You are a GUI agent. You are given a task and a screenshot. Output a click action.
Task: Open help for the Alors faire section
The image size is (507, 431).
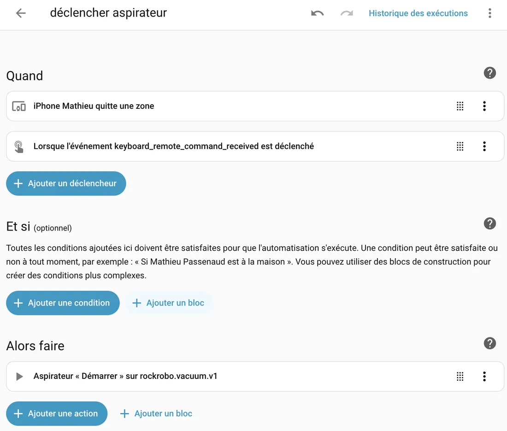click(x=490, y=343)
